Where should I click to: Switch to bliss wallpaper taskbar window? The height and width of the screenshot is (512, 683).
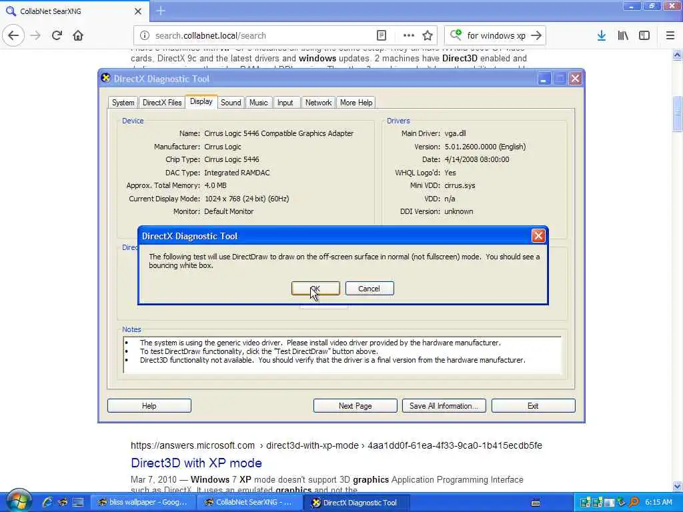143,502
